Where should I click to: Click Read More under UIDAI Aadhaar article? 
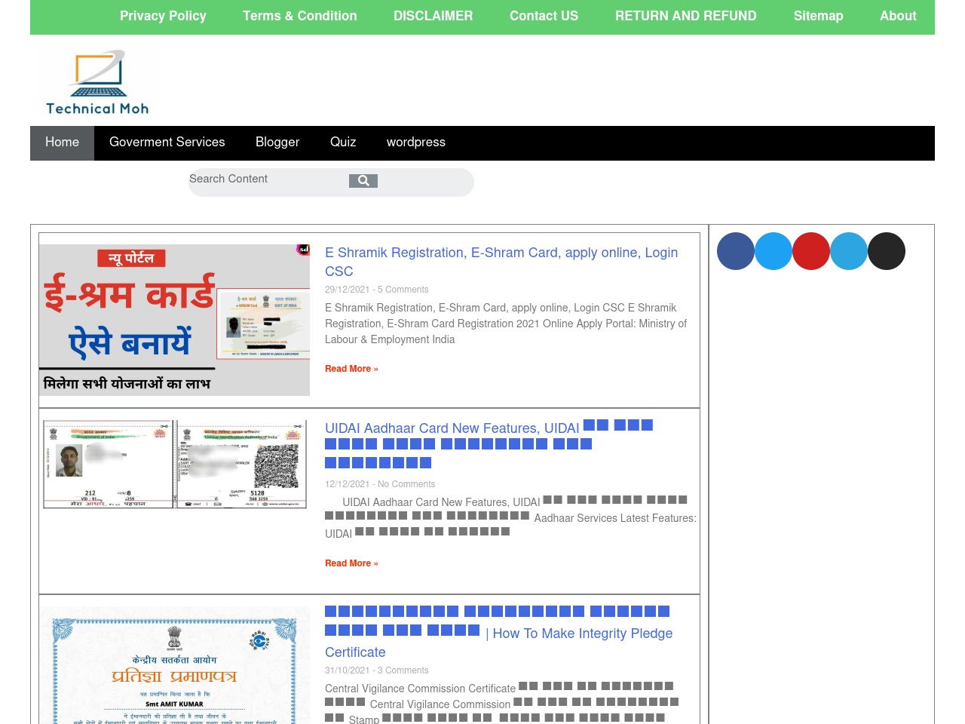(x=351, y=563)
